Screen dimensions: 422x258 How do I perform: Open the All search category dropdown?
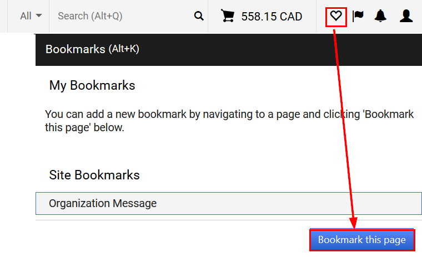pyautogui.click(x=31, y=16)
